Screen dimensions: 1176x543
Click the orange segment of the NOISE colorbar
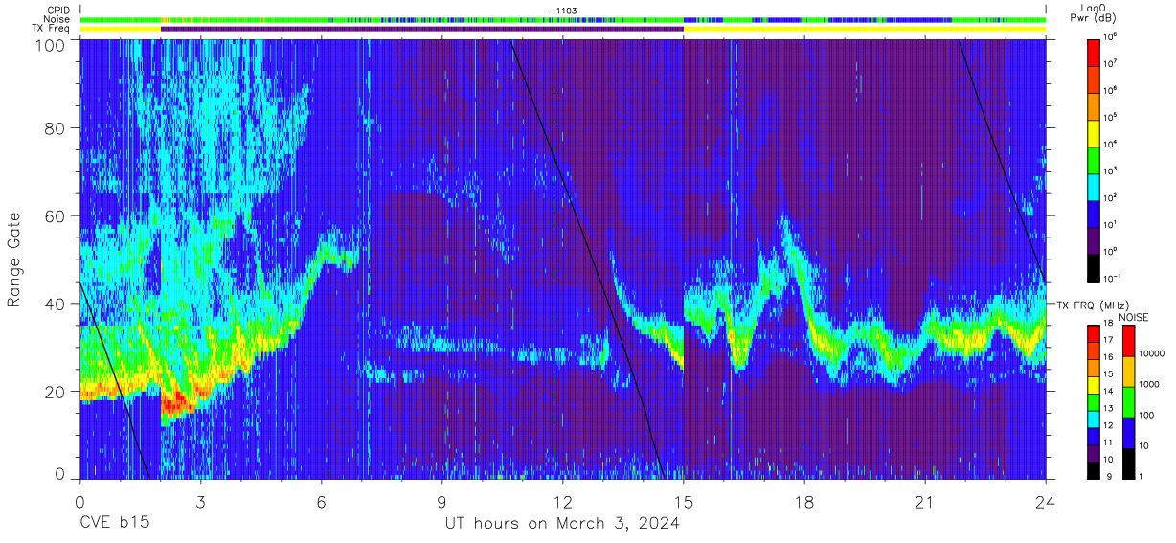[1129, 372]
